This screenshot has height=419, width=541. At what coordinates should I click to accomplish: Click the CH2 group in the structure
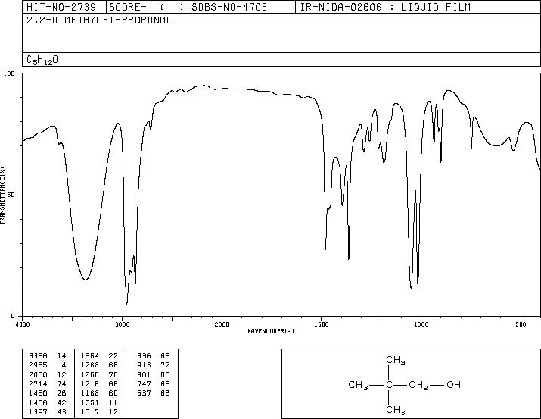(418, 385)
